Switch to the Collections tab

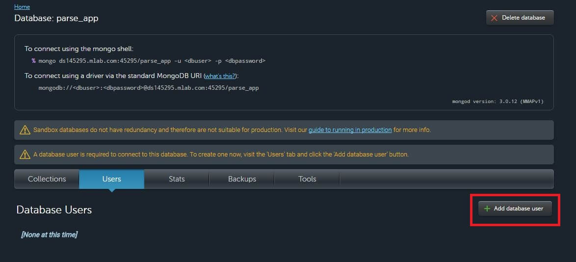(x=47, y=179)
